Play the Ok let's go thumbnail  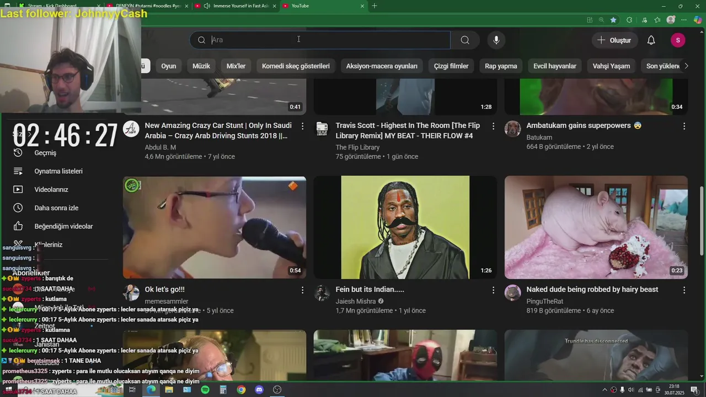215,227
